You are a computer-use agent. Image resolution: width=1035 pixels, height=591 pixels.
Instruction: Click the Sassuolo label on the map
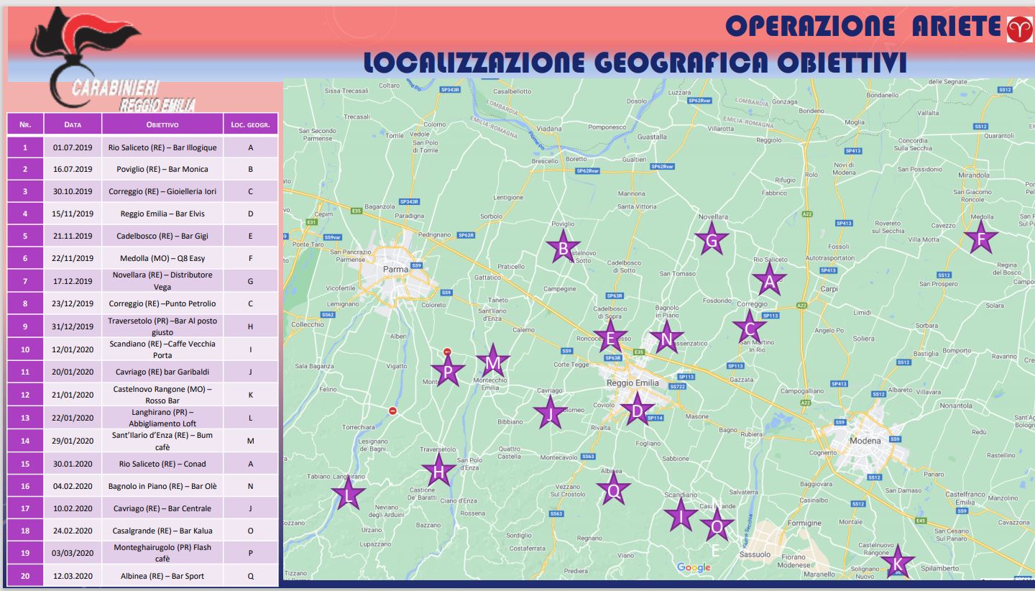pyautogui.click(x=755, y=554)
